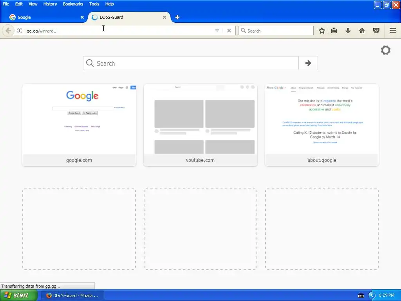Open the site information icon in address bar
Image resolution: width=401 pixels, height=301 pixels.
(20, 31)
